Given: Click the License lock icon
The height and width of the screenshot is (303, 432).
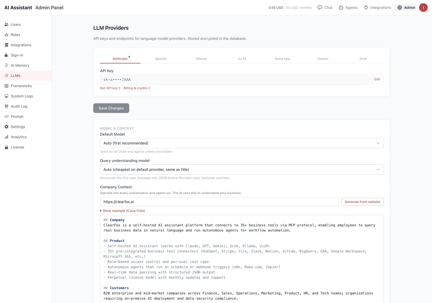Looking at the screenshot, I should [x=6, y=147].
